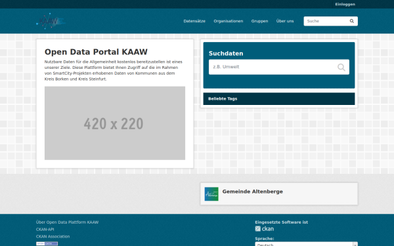Open the Sprache language dropdown
Viewport: 394px width, 246px height.
tap(306, 244)
